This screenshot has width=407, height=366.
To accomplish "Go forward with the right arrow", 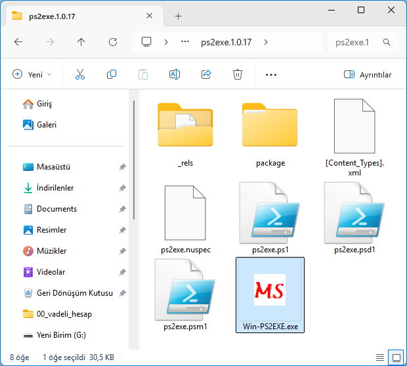I will (50, 42).
